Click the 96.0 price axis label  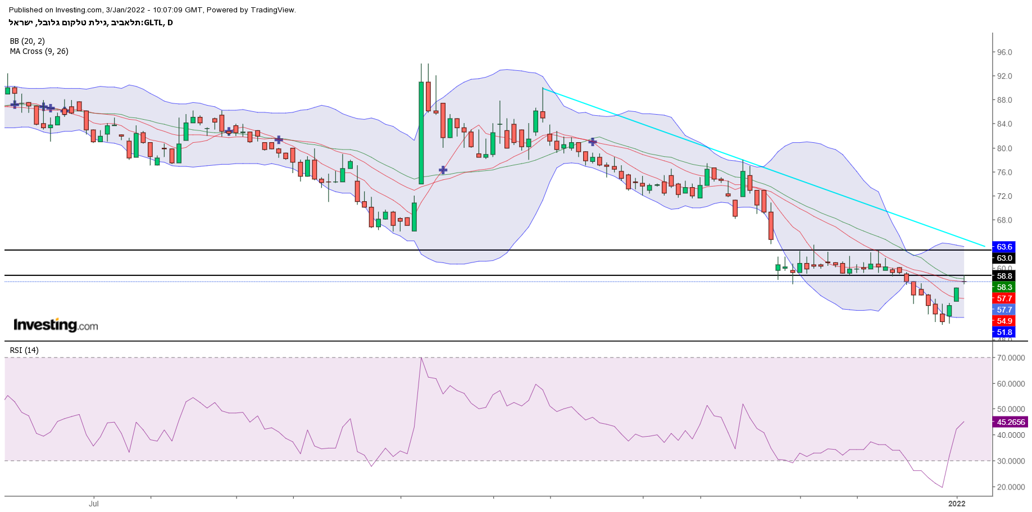1004,52
